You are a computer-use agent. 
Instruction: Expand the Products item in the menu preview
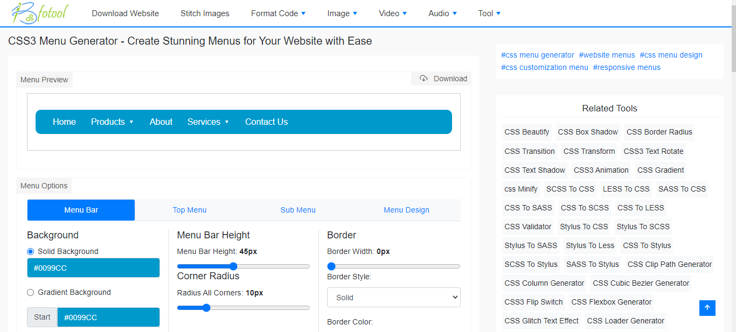[112, 122]
